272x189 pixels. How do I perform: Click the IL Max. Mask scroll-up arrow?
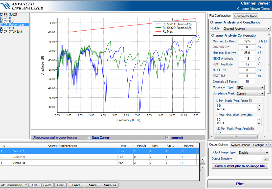click(259, 119)
